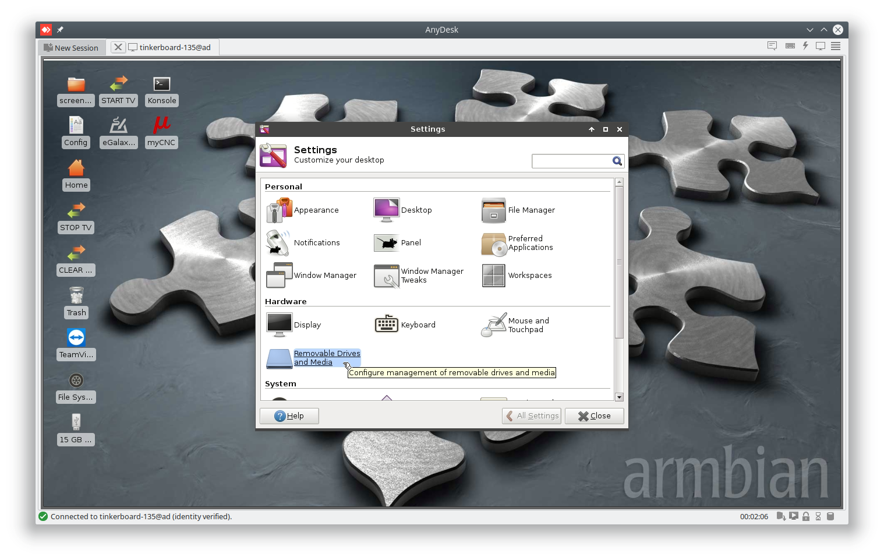Open Display settings

[x=294, y=325]
